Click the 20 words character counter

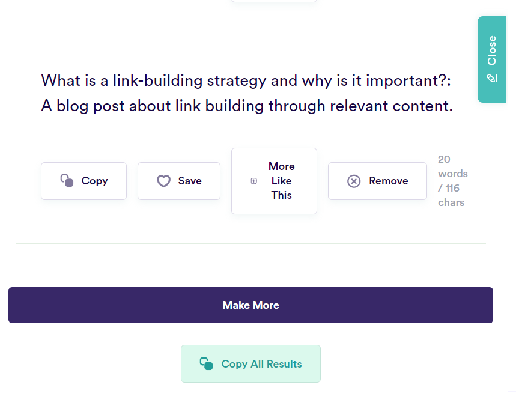click(452, 180)
